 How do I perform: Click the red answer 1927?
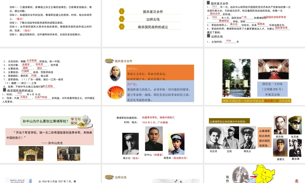(20, 93)
